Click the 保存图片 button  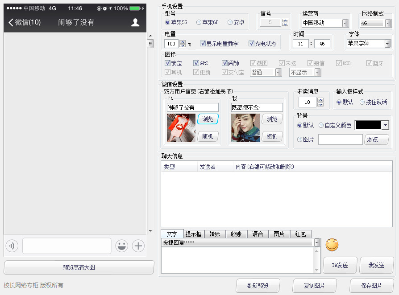[371, 286]
